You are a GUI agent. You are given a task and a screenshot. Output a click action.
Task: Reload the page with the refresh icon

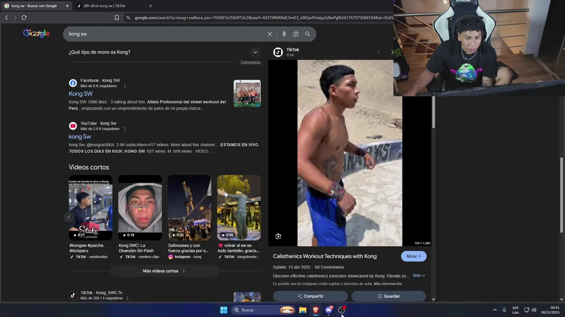24,18
